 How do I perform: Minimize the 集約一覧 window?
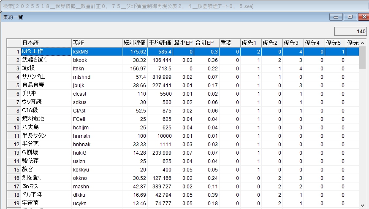(x=336, y=17)
